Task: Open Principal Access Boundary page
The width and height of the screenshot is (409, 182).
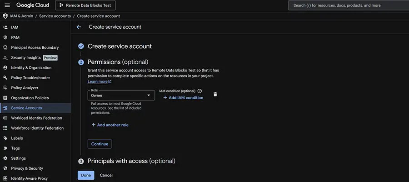Action: coord(35,47)
